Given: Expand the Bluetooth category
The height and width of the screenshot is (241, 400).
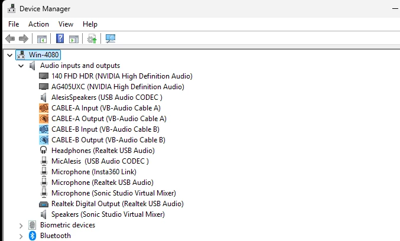Looking at the screenshot, I should coord(21,236).
